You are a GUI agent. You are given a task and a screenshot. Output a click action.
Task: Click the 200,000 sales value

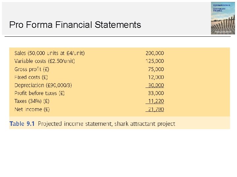[x=155, y=53]
